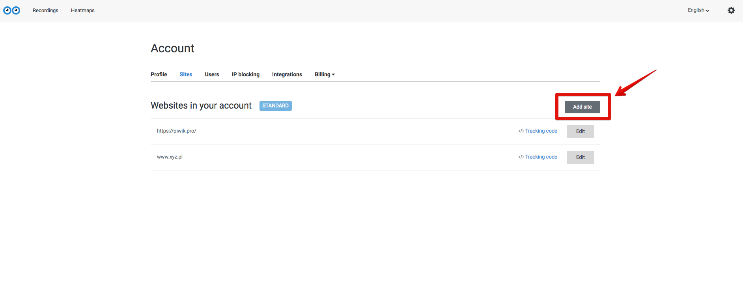This screenshot has height=290, width=743.
Task: Select the Sites tab
Action: (x=186, y=74)
